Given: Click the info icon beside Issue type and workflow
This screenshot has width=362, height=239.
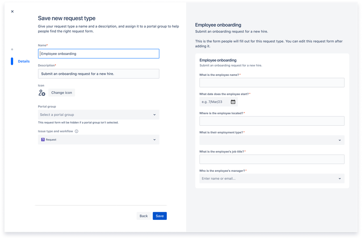Looking at the screenshot, I should pos(76,131).
